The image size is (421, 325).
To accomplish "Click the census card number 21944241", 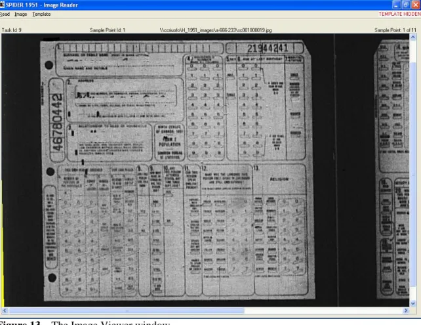I will [268, 49].
